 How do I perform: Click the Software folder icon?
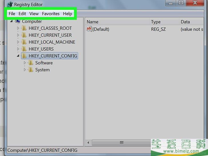pyautogui.click(x=31, y=63)
